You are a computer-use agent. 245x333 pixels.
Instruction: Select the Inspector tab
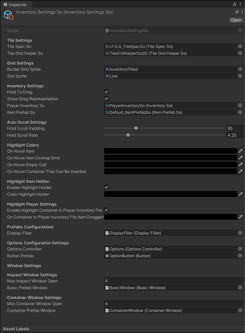coord(16,4)
